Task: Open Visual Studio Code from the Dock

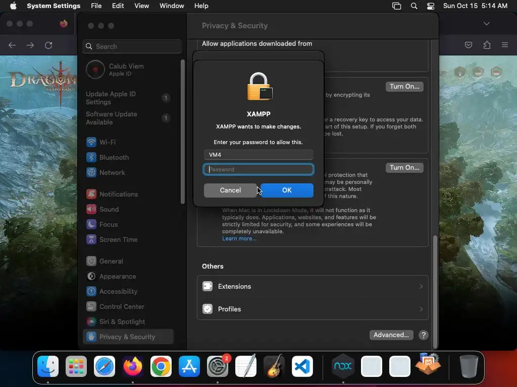Action: click(x=302, y=366)
